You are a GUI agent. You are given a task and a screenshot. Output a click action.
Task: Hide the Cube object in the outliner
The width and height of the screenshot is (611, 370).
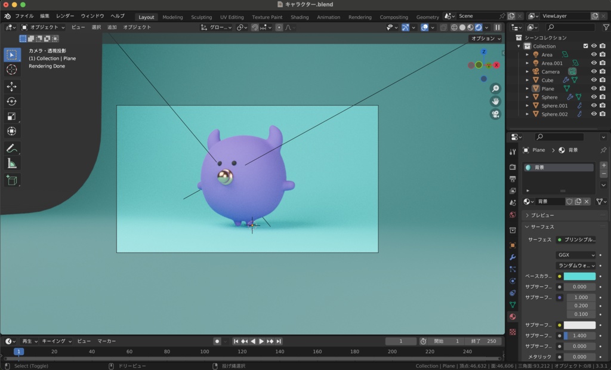[593, 79]
